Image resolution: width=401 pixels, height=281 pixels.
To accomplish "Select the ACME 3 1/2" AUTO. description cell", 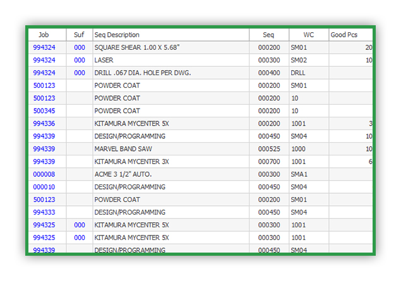I will [171, 174].
